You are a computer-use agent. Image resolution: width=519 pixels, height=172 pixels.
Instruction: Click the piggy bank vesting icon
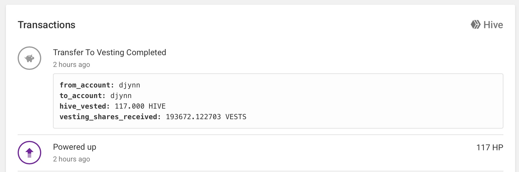[29, 58]
